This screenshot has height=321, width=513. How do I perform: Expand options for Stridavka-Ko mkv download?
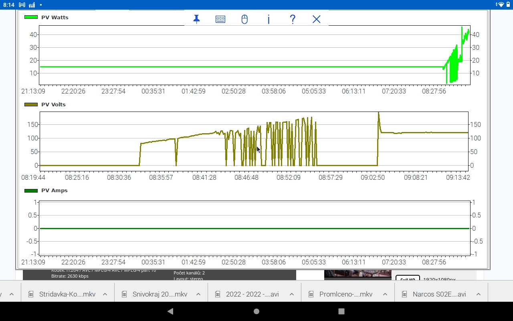pyautogui.click(x=105, y=294)
